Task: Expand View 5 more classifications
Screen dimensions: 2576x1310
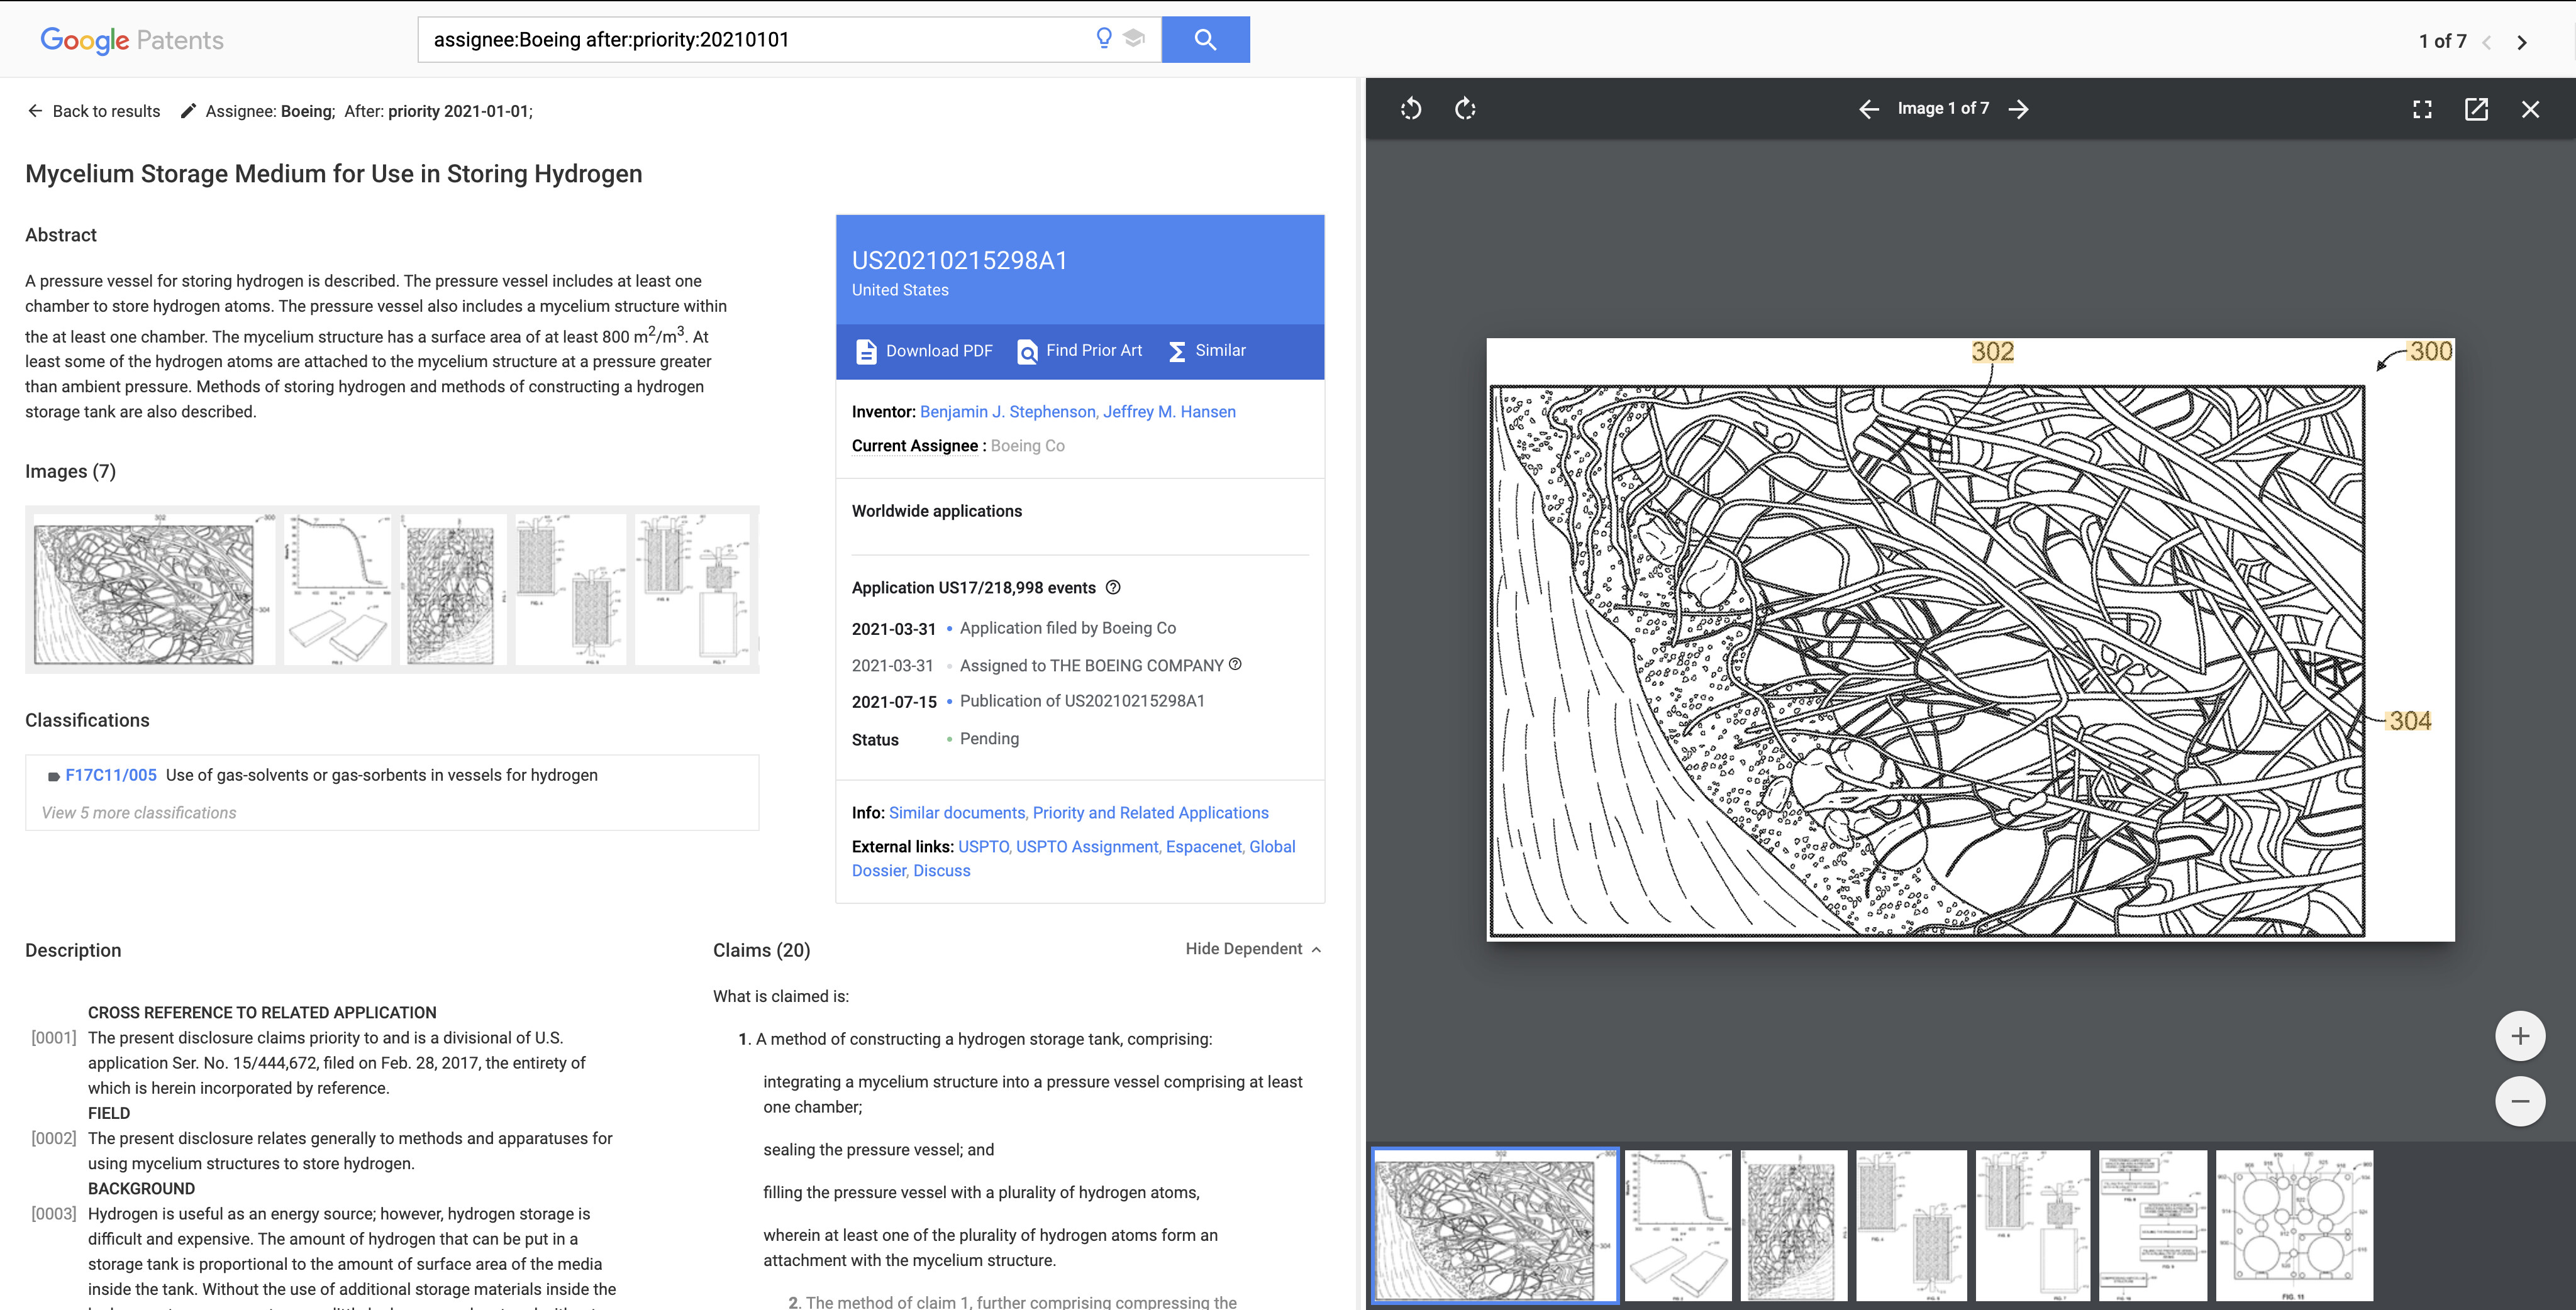Action: (x=139, y=812)
